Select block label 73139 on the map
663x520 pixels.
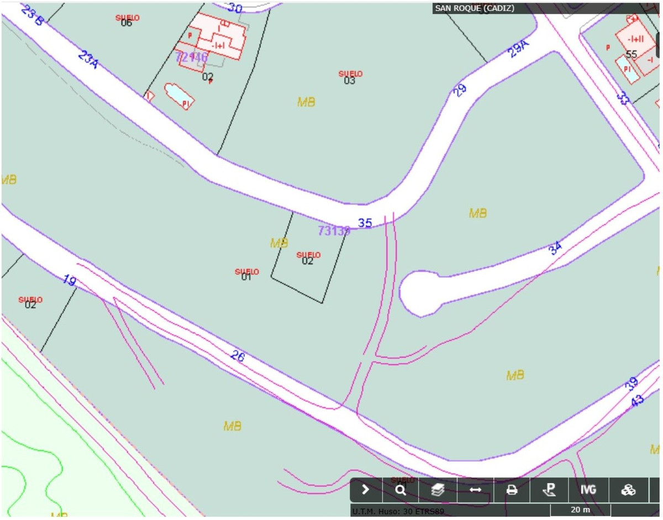pos(334,231)
